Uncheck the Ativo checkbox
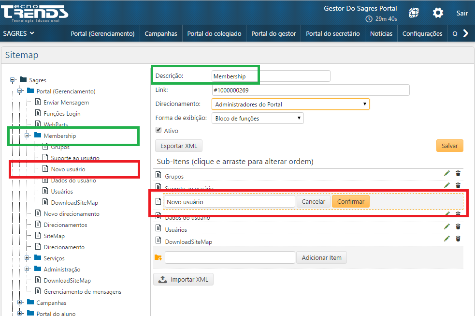The width and height of the screenshot is (475, 316). click(158, 130)
